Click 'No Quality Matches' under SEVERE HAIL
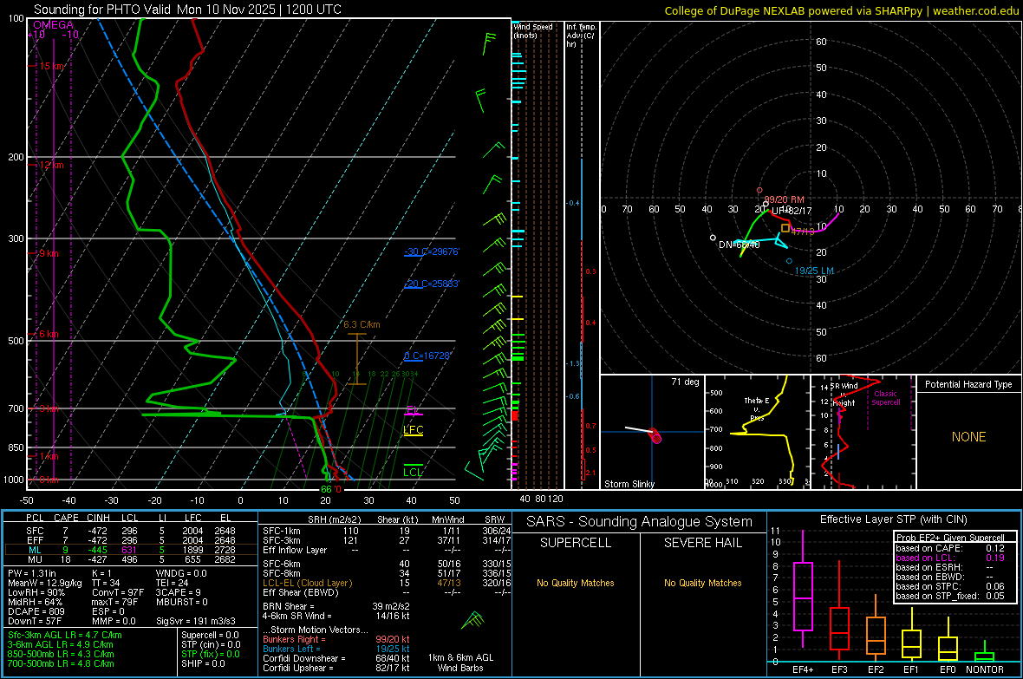The width and height of the screenshot is (1023, 679). pos(702,583)
